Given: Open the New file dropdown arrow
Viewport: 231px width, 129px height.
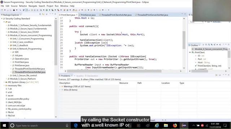Looking at the screenshot, I should (x=5, y=10).
